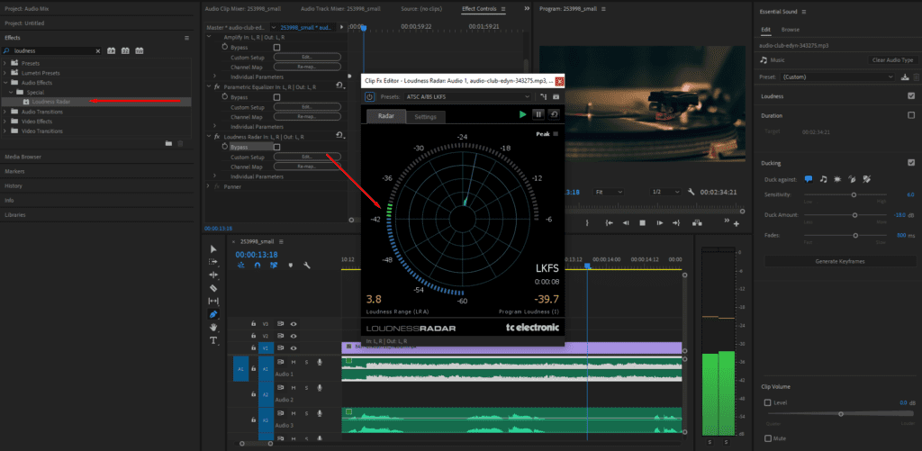This screenshot has height=451, width=922.
Task: Check the Mute checkbox
Action: click(x=767, y=438)
